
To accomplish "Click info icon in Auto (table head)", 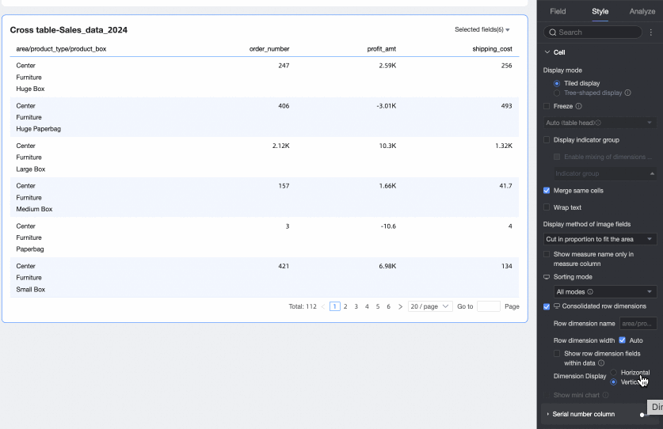I will [x=598, y=123].
